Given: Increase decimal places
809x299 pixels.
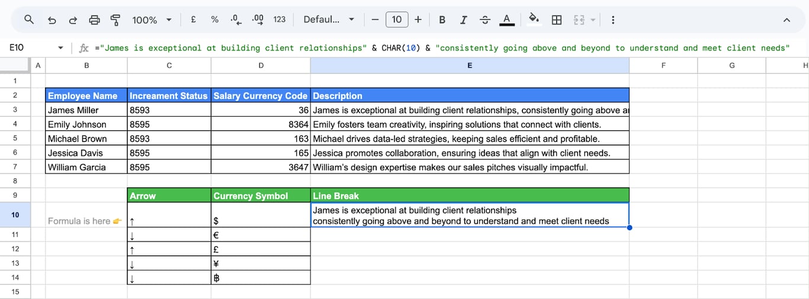Looking at the screenshot, I should [x=258, y=20].
